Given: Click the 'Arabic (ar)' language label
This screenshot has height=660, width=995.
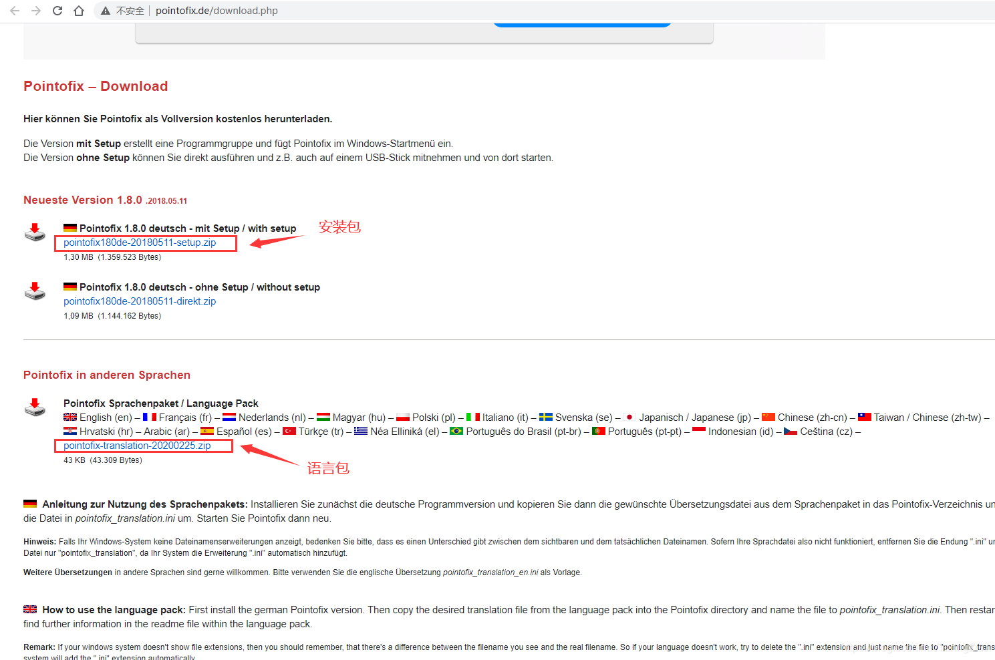Looking at the screenshot, I should pyautogui.click(x=166, y=432).
